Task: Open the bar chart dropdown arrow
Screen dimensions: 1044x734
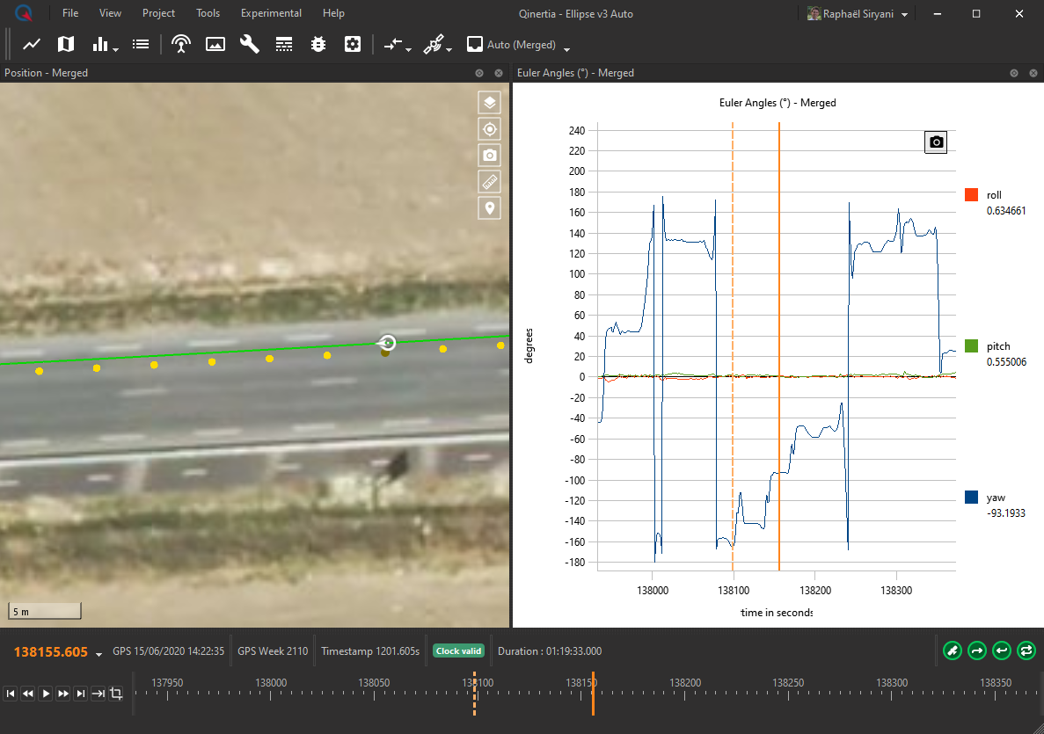Action: tap(116, 50)
